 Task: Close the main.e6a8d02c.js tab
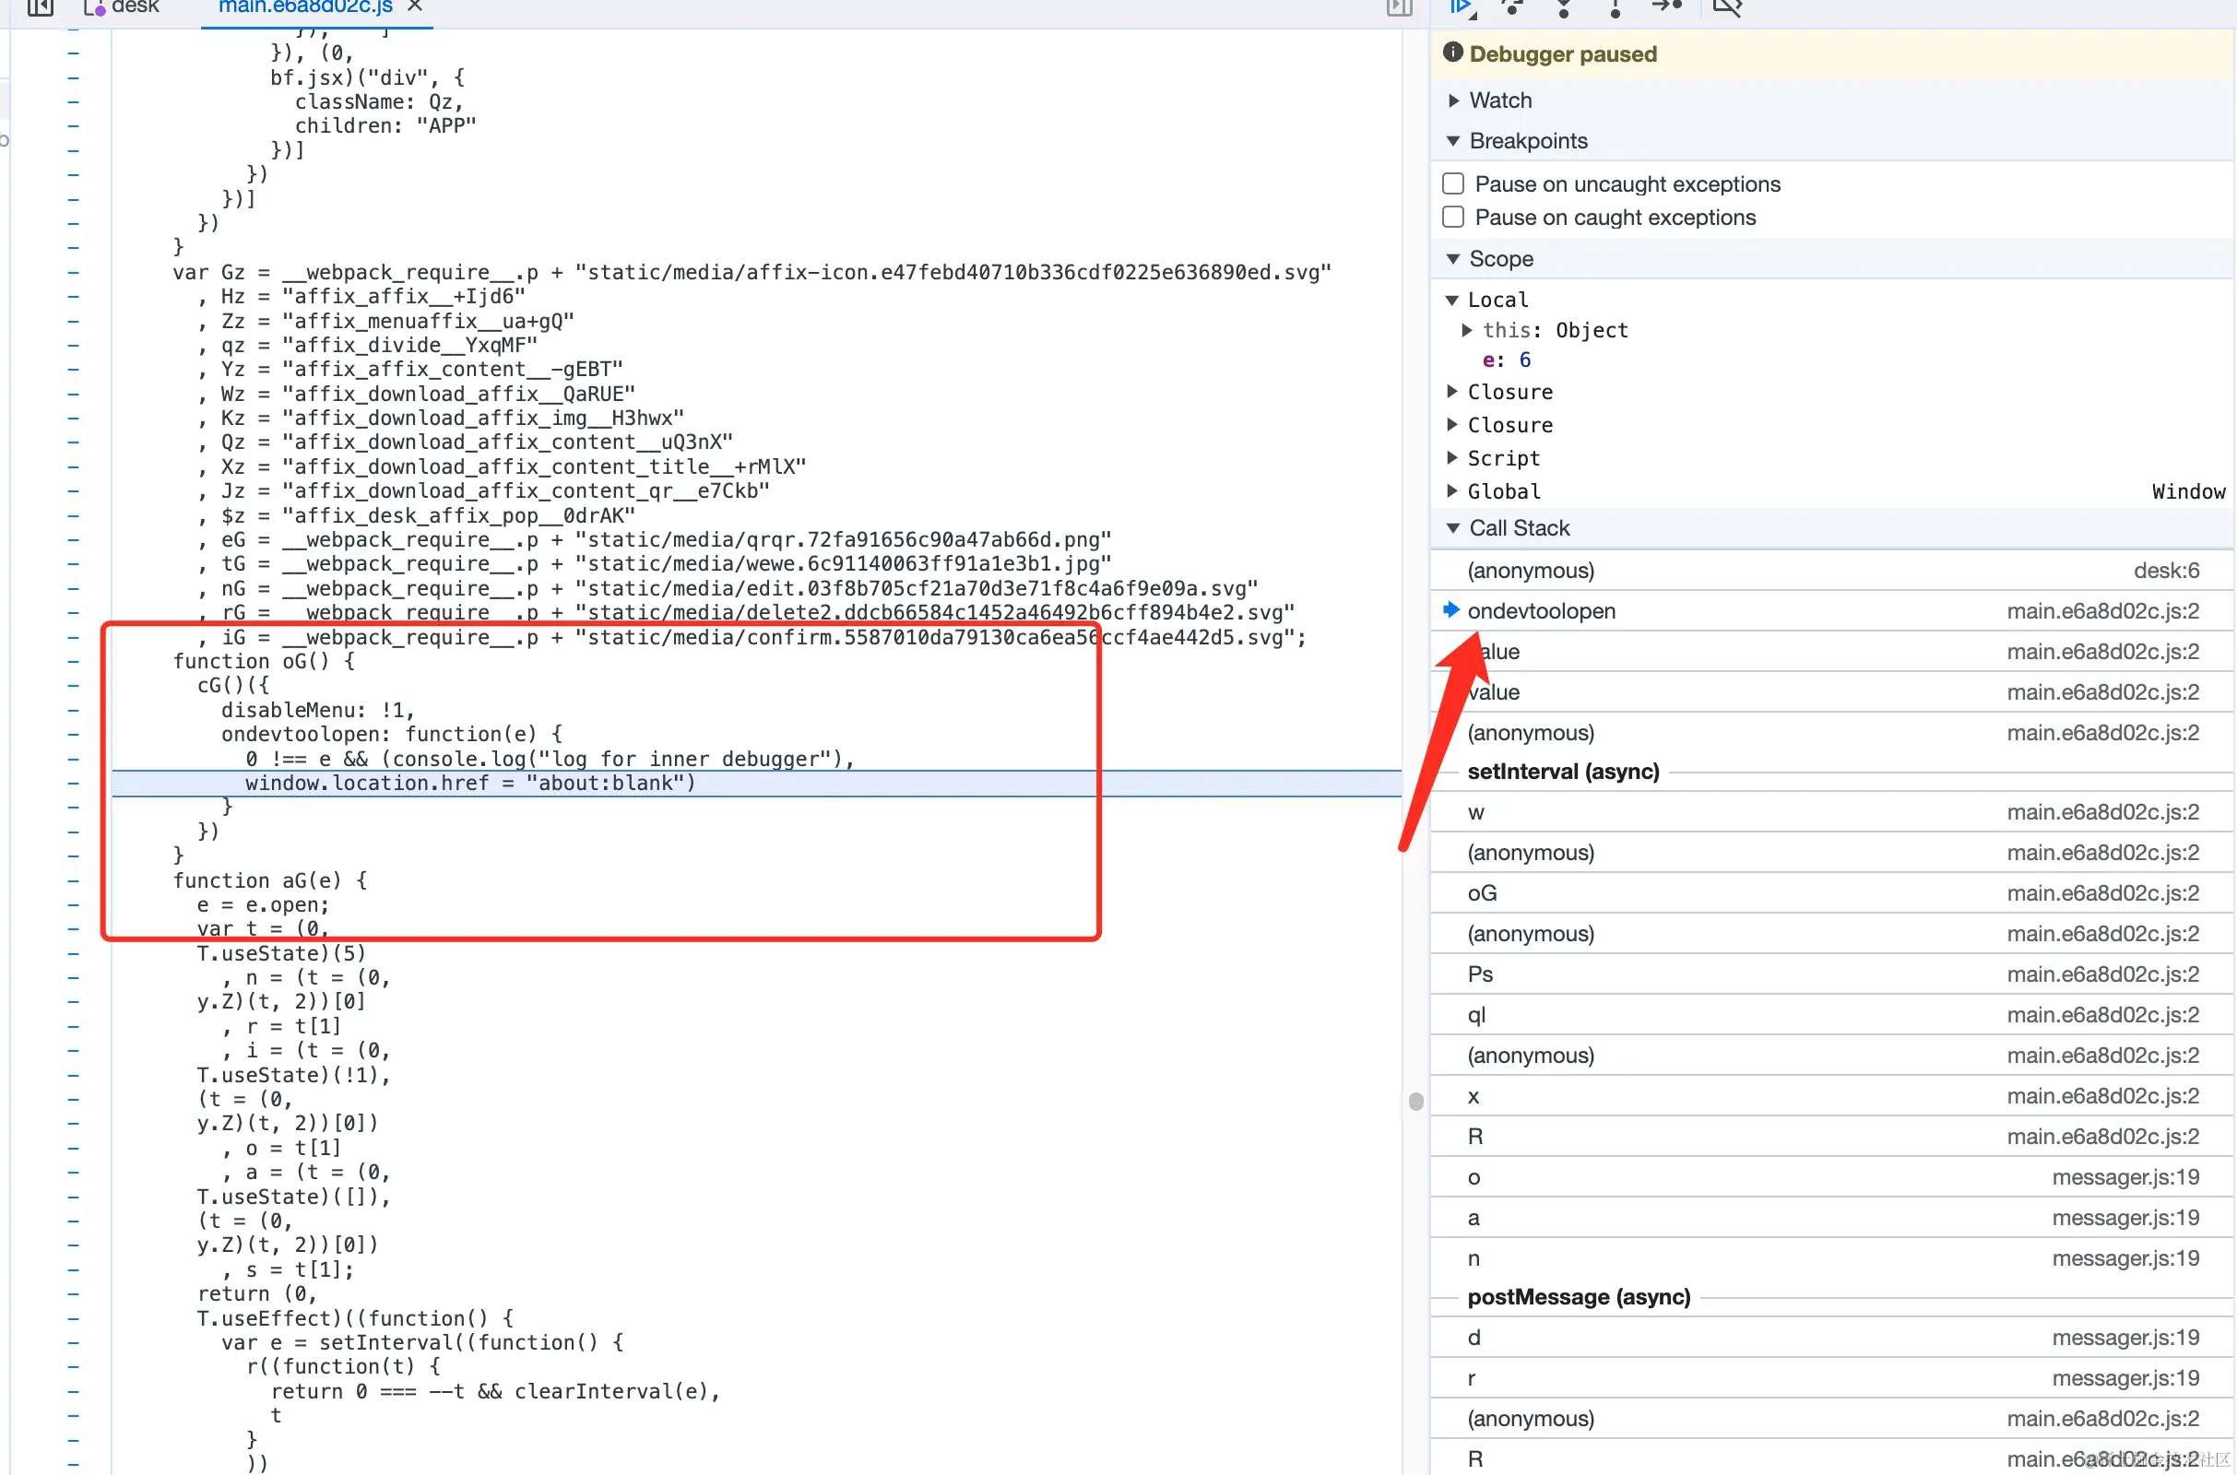[x=415, y=7]
